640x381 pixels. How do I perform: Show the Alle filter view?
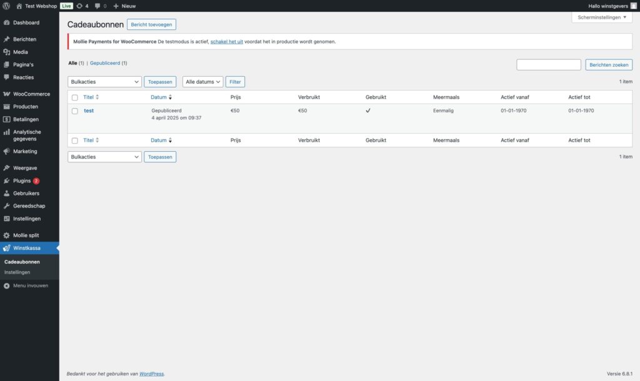pos(72,63)
